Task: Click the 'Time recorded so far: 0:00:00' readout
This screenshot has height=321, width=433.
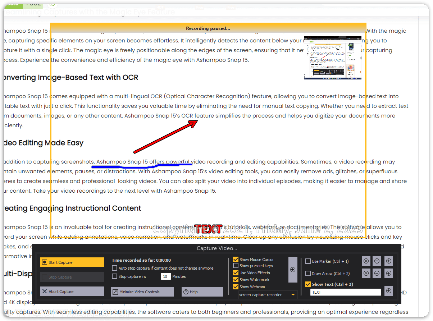Action: pyautogui.click(x=141, y=260)
